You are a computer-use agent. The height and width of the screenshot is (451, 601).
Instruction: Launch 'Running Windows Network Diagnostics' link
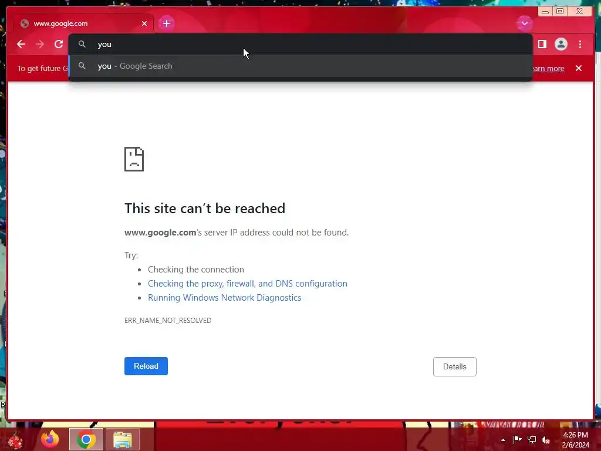pos(225,298)
